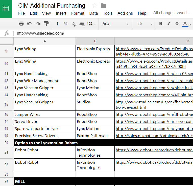Image resolution: width=193 pixels, height=186 pixels.
Task: Open the font size 10 dropdown
Action: tap(145, 24)
